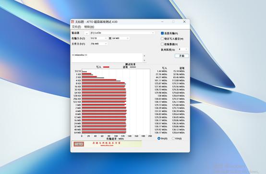
Task: Click the 4 KB row label in chart
Action: [x=78, y=80]
